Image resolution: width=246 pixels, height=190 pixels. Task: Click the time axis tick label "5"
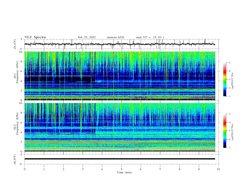121,169
